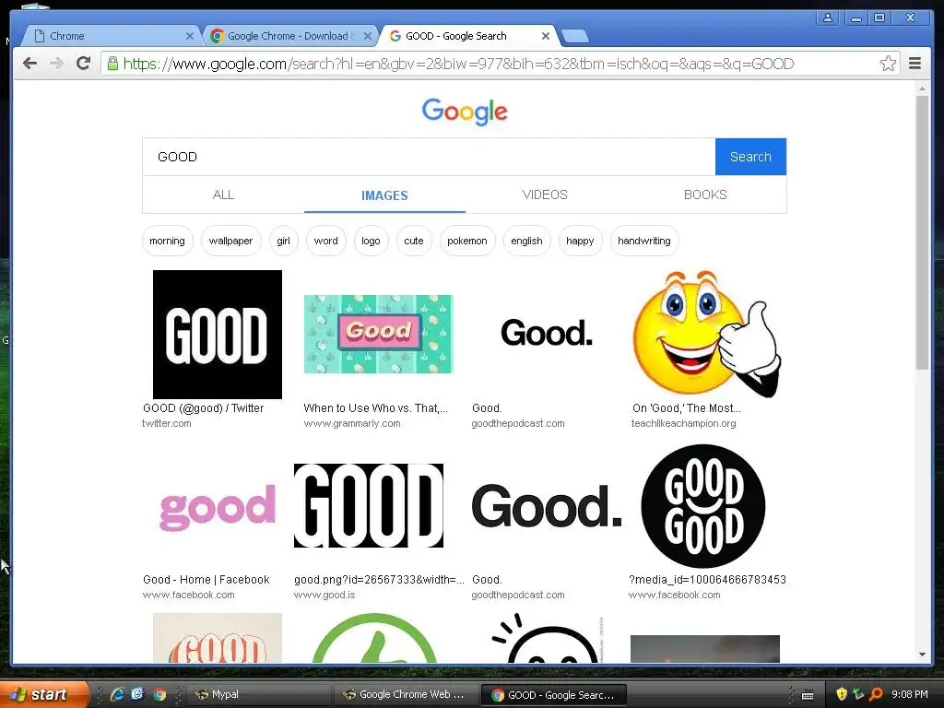Screen dimensions: 944x708
Task: Open the Chrome hamburger menu
Action: coord(914,64)
